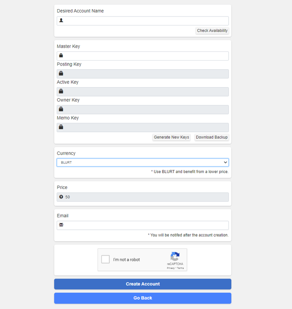Open reCAPTCHA Terms link
This screenshot has height=309, width=292.
[x=180, y=268]
